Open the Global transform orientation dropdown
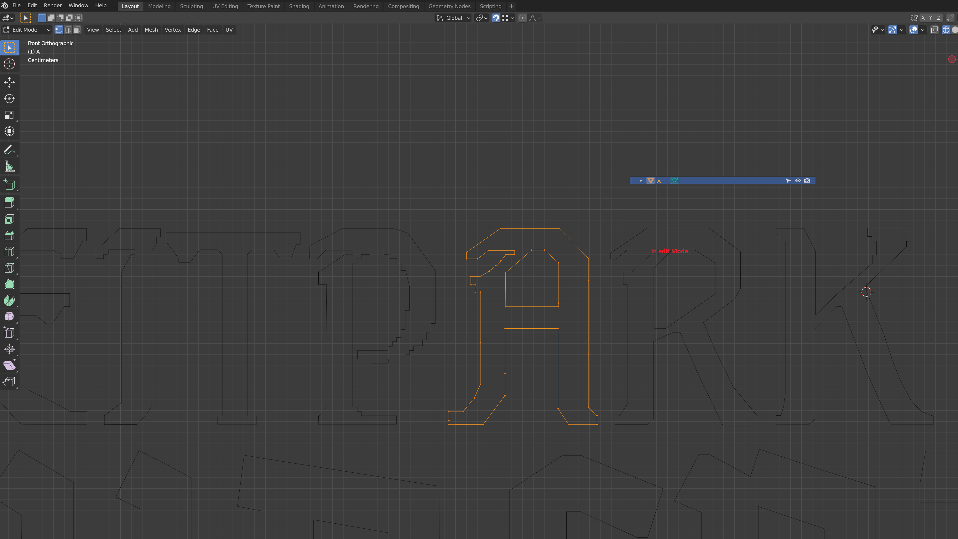This screenshot has height=539, width=958. 453,18
